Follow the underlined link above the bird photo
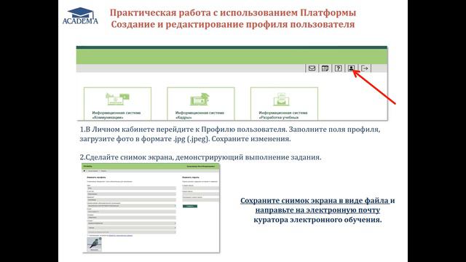Viewport: 466px width, 262px height. coord(120,235)
